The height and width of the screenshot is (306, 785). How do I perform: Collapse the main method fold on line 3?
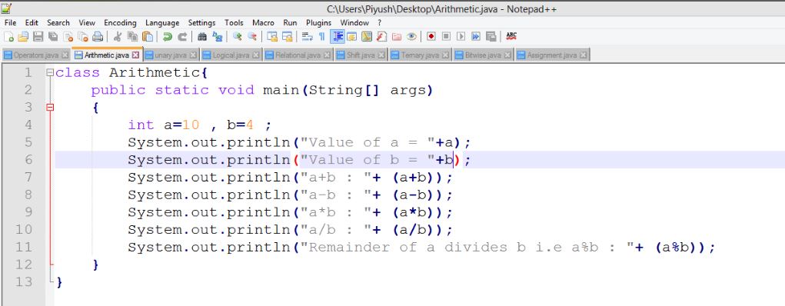[49, 107]
